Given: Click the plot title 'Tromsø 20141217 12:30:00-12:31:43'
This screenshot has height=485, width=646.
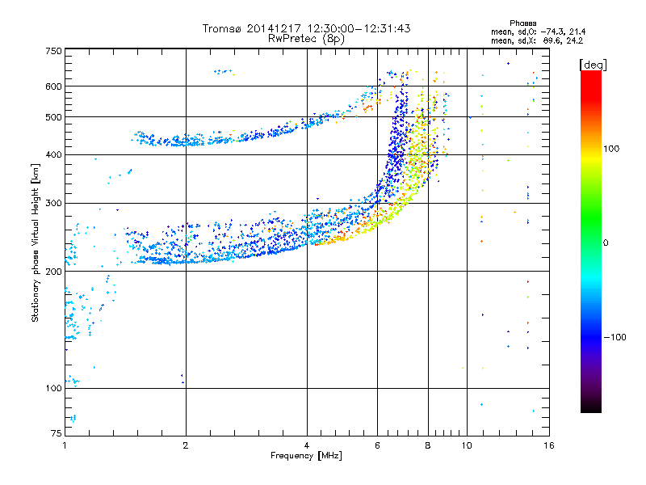Looking at the screenshot, I should click(306, 28).
